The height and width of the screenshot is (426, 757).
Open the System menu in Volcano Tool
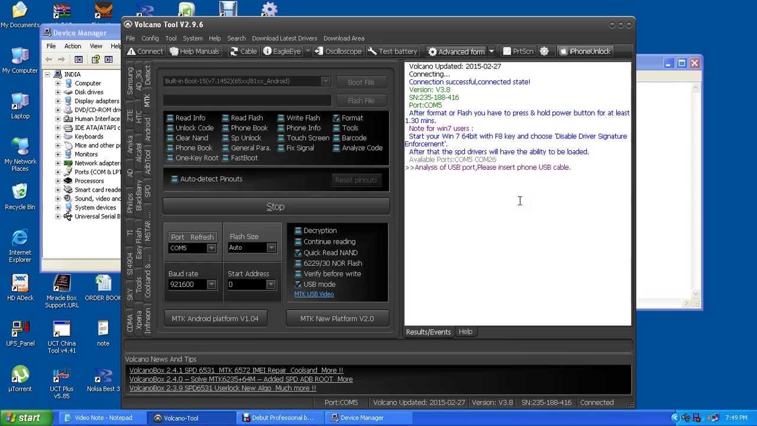tap(192, 38)
